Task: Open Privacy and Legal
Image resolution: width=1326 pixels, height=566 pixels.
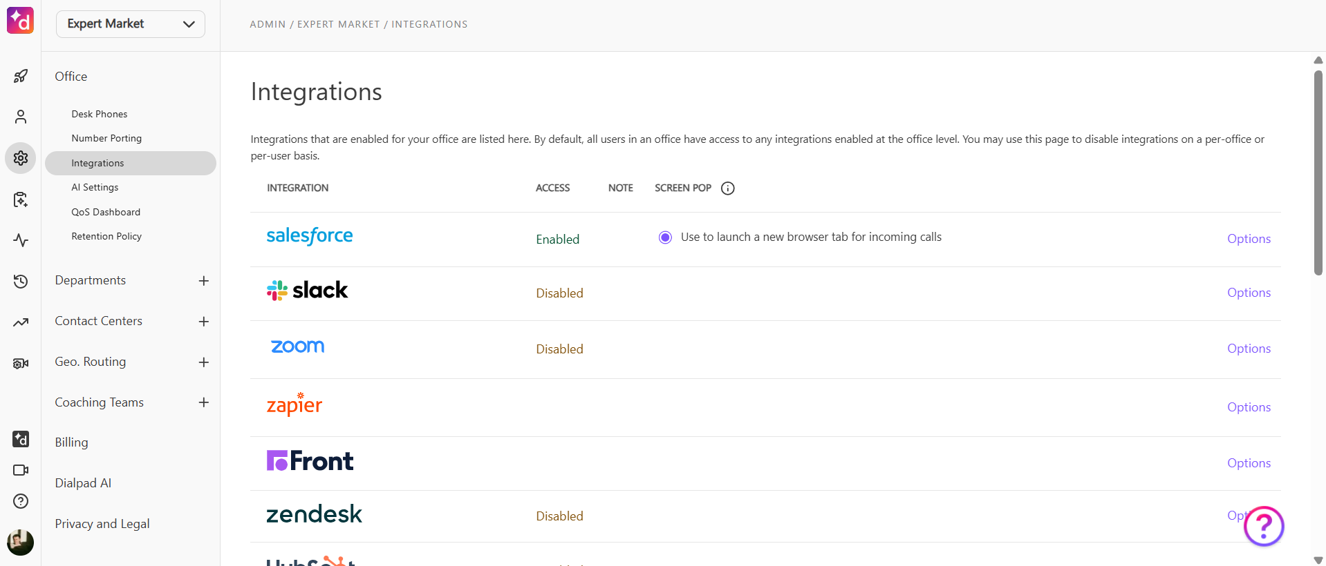Action: click(x=102, y=524)
